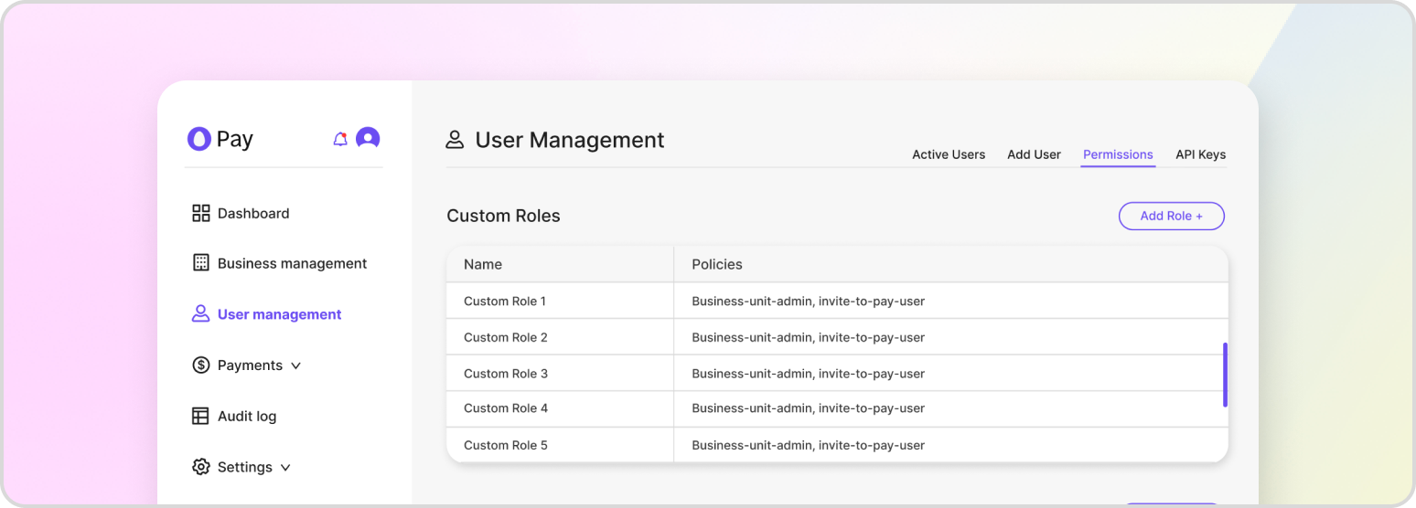Select the Permissions tab
1416x508 pixels.
click(1118, 154)
